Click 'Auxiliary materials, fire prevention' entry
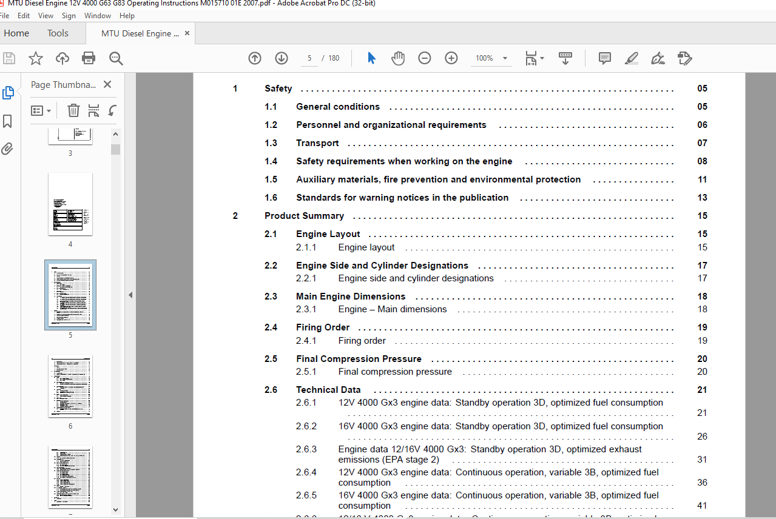The height and width of the screenshot is (519, 776). (x=439, y=179)
